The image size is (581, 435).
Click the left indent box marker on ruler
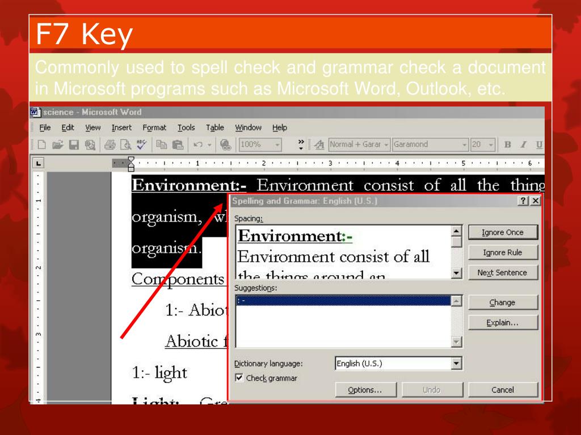(x=131, y=169)
